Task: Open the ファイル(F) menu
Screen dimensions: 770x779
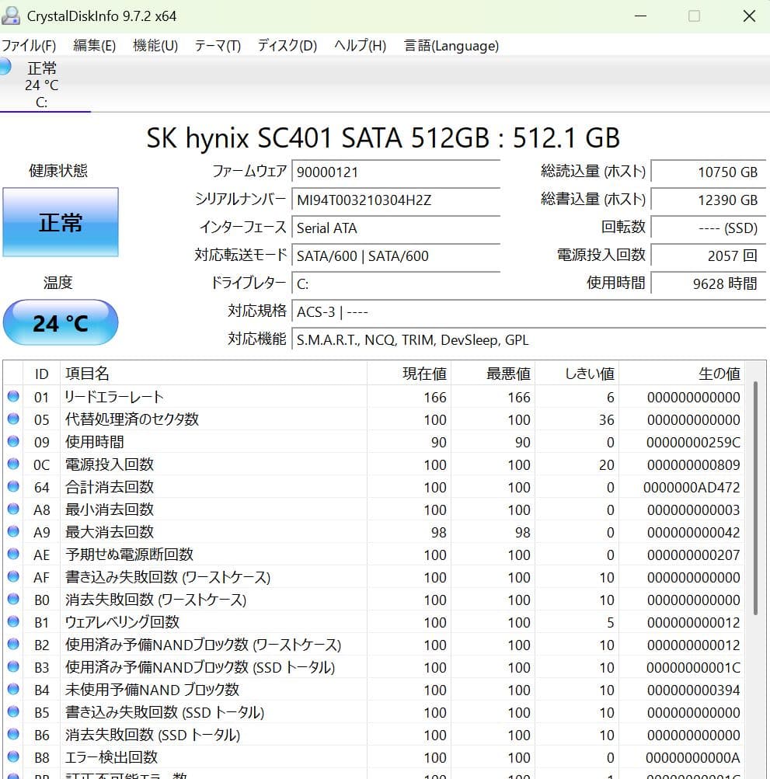Action: [x=30, y=46]
